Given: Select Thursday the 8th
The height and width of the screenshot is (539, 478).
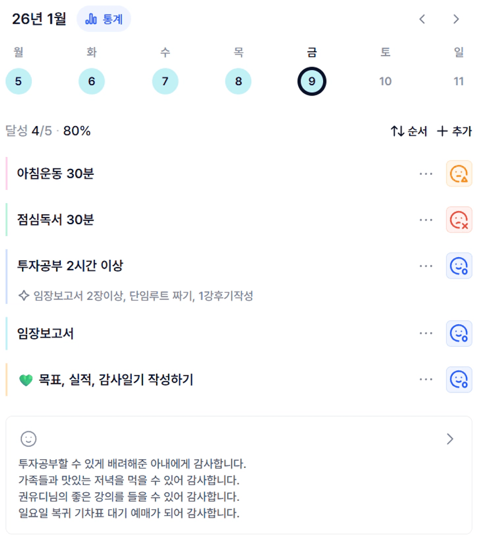Looking at the screenshot, I should click(239, 81).
